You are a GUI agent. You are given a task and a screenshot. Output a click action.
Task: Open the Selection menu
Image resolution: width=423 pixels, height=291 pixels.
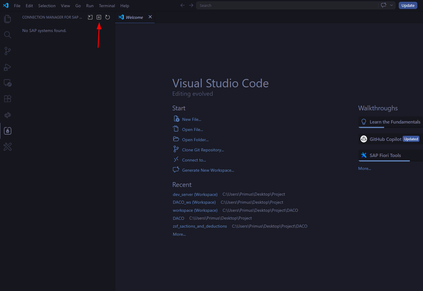tap(47, 6)
